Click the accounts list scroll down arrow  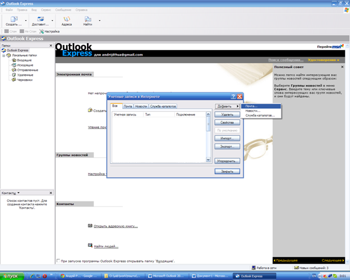[208, 159]
